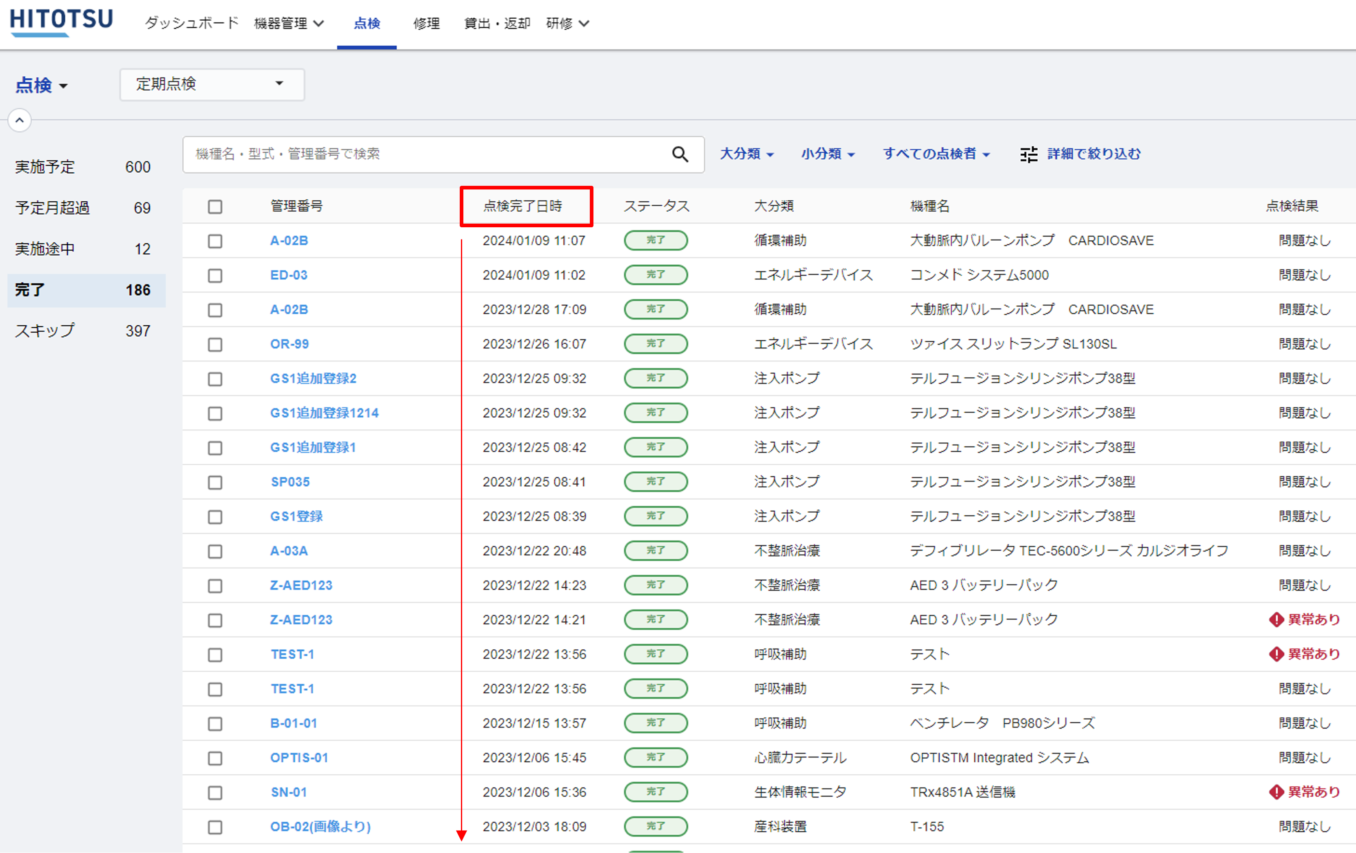
Task: Click the 異常あり alert icon on the 14:21 Z-AED123 row
Action: (1276, 620)
